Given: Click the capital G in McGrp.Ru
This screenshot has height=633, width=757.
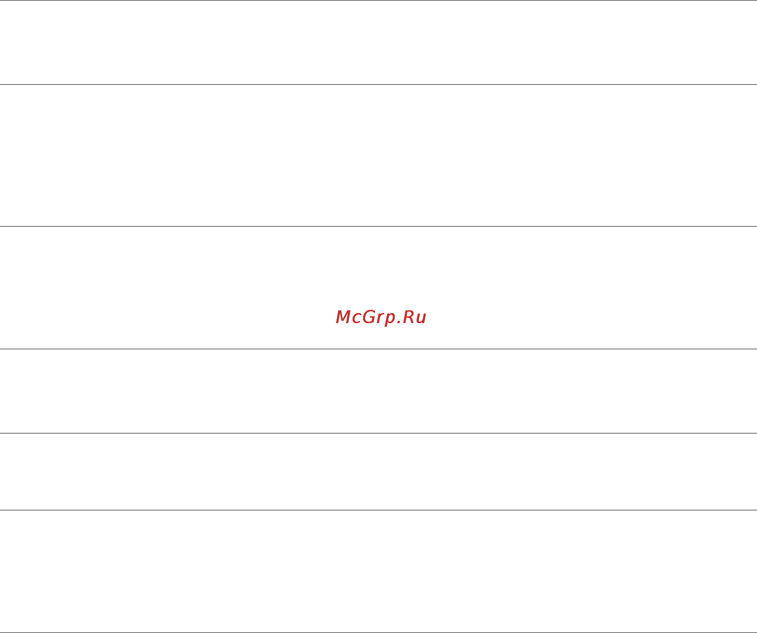Looking at the screenshot, I should click(369, 317).
